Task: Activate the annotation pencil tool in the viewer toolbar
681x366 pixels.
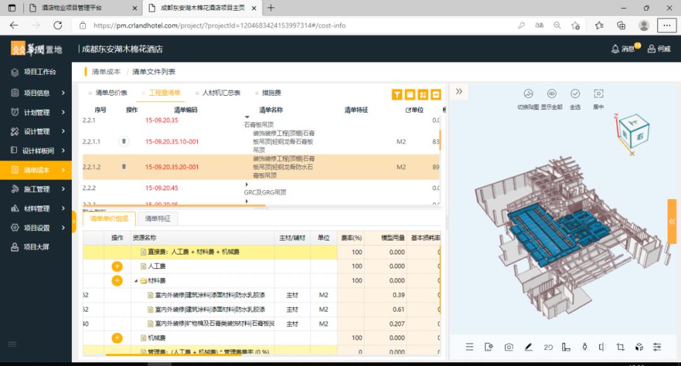Action: click(x=528, y=347)
